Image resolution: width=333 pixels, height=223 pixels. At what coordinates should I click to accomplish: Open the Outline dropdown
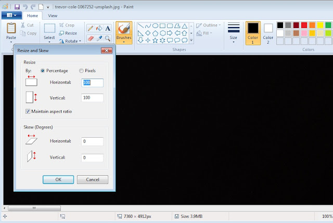(x=209, y=25)
